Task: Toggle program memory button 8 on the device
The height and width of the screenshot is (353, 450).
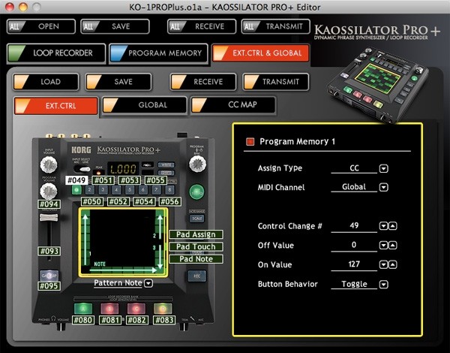Action: (169, 190)
